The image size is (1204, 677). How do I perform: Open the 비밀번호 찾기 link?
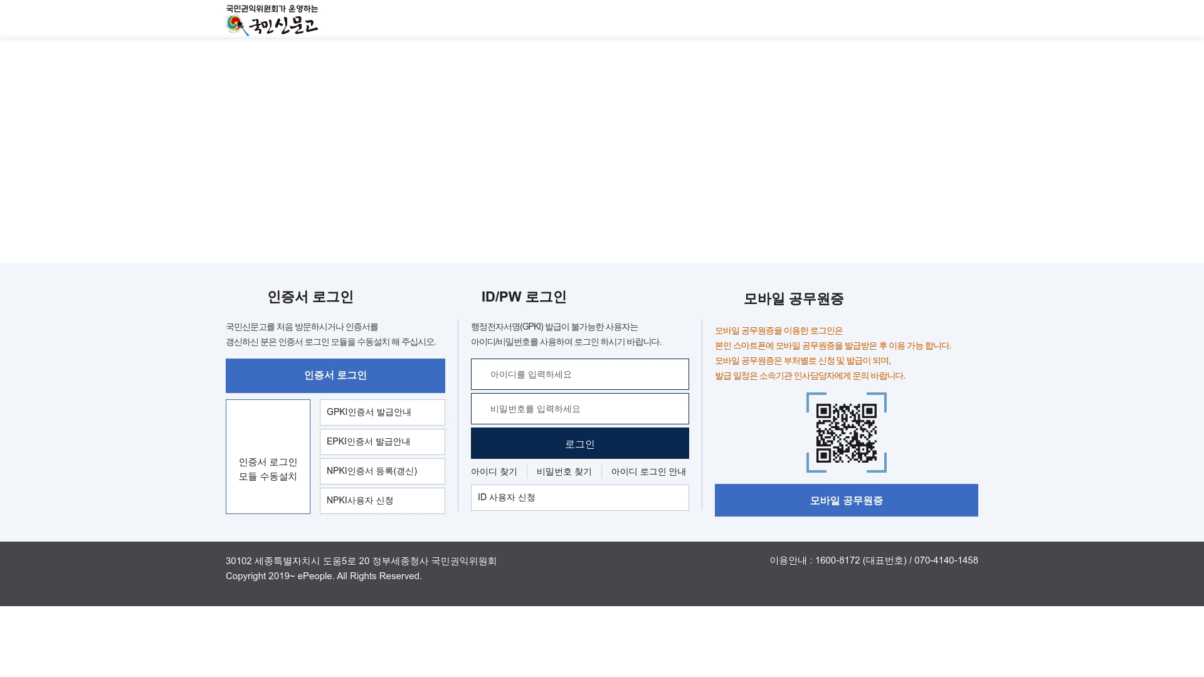(x=564, y=471)
